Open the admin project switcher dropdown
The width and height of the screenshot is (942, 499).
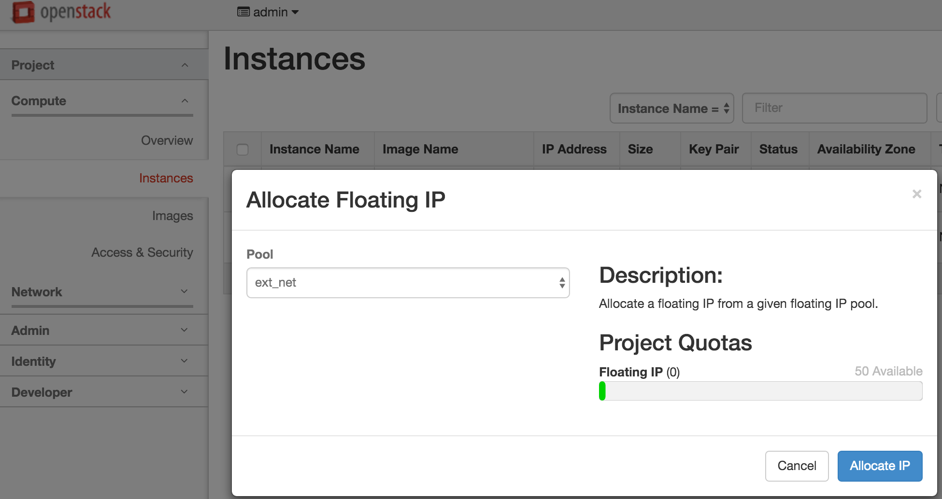(268, 12)
